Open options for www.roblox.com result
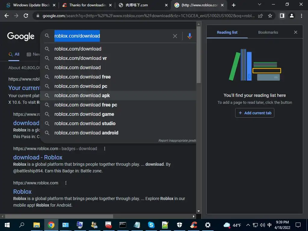Viewport: 308px width, 231px height. pyautogui.click(x=66, y=183)
